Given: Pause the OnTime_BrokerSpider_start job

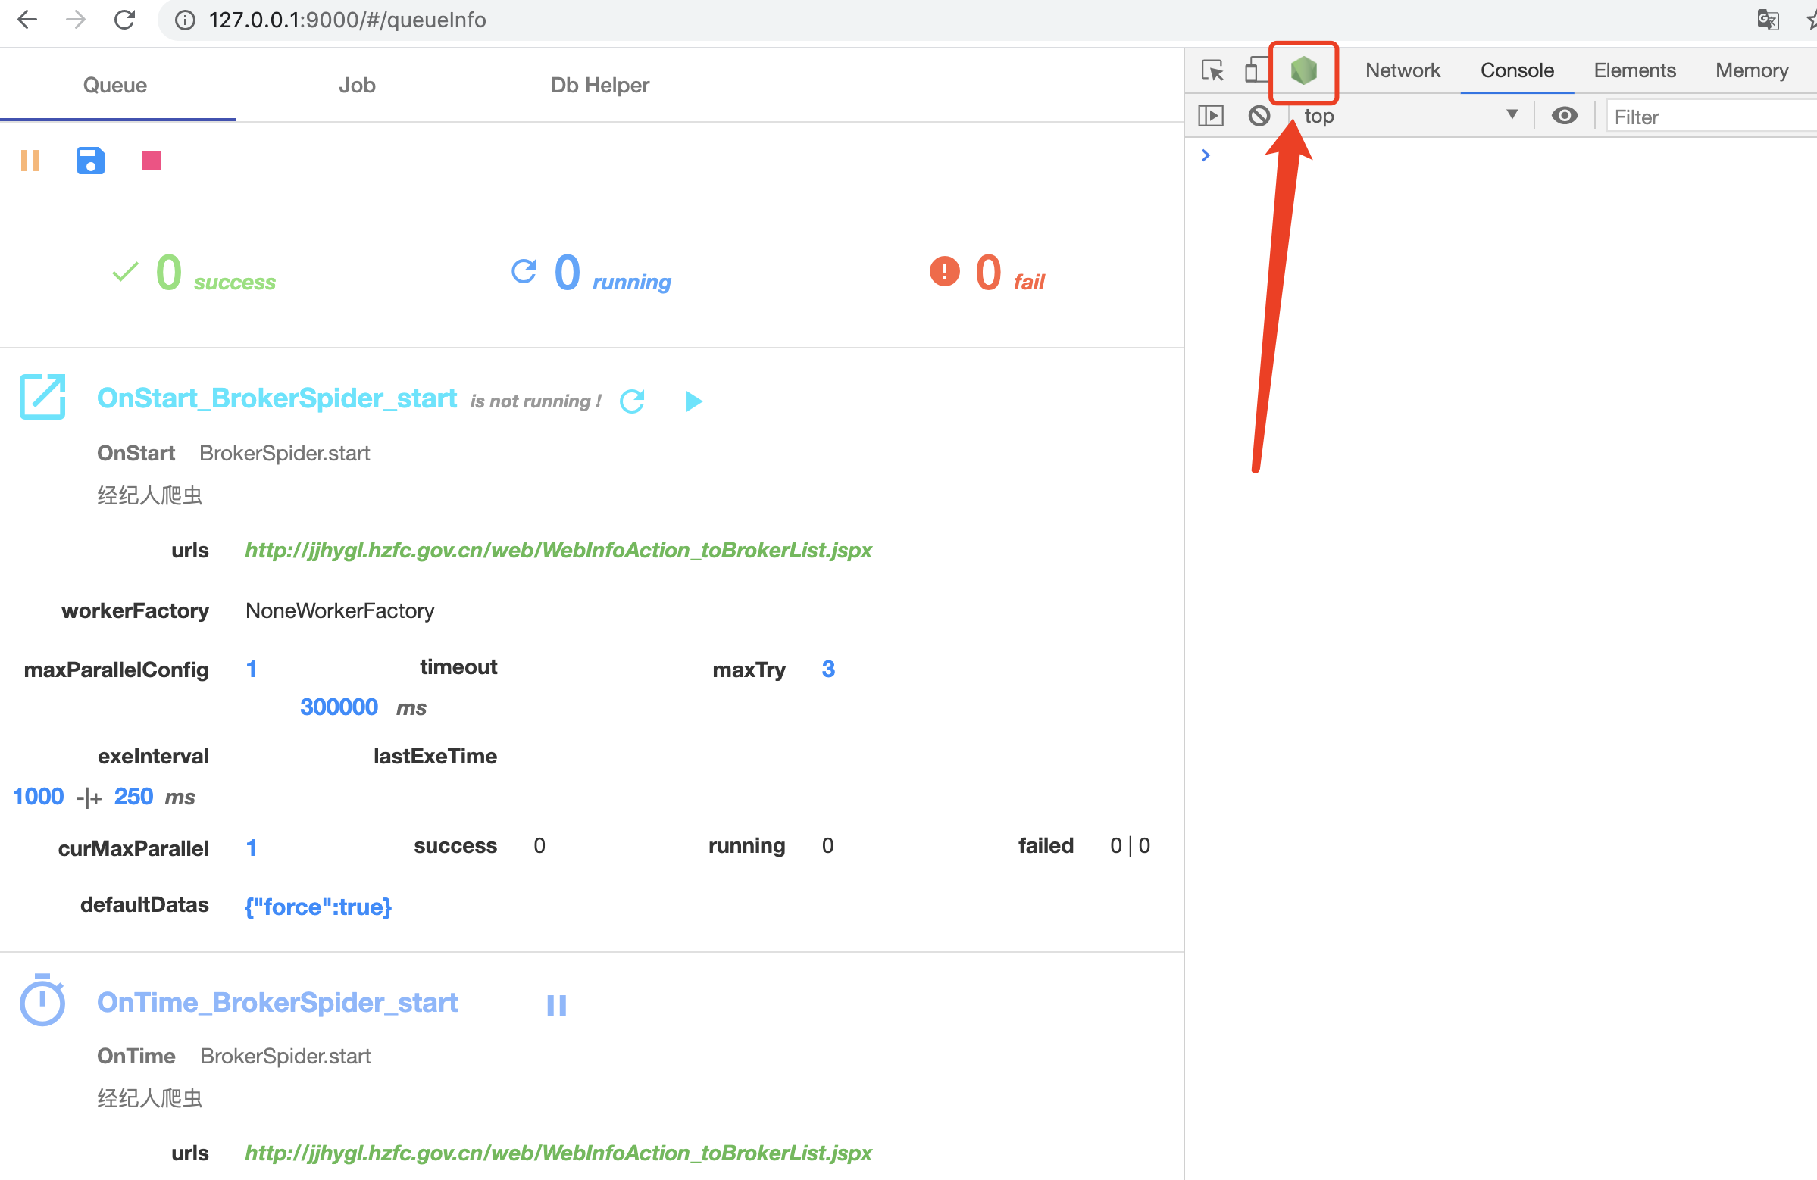Looking at the screenshot, I should tap(557, 1005).
